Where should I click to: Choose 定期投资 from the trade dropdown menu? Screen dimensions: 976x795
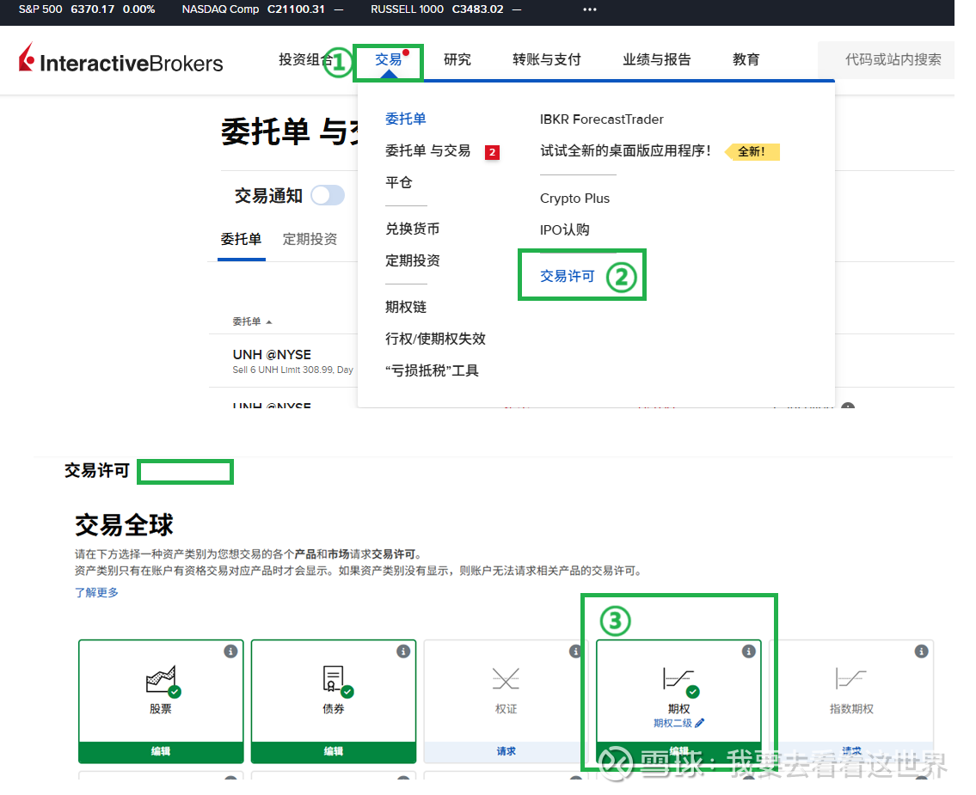[x=413, y=260]
